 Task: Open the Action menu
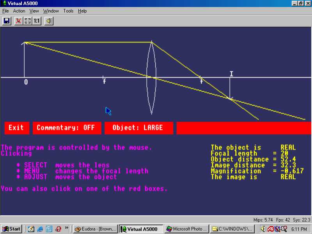(x=19, y=11)
